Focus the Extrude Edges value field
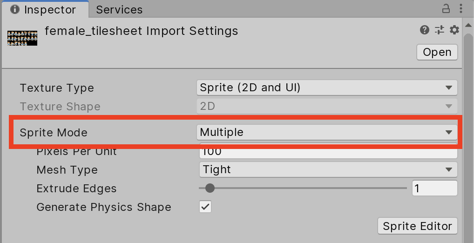This screenshot has width=474, height=243. coord(434,188)
